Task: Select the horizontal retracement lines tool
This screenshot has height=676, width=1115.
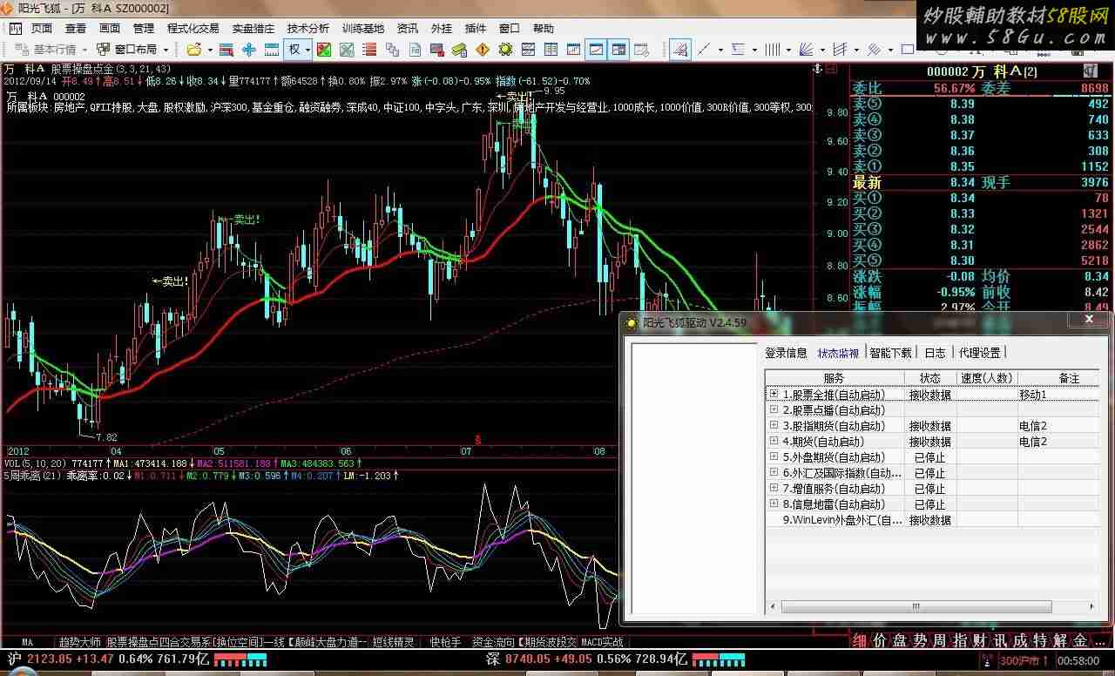Action: tap(738, 50)
